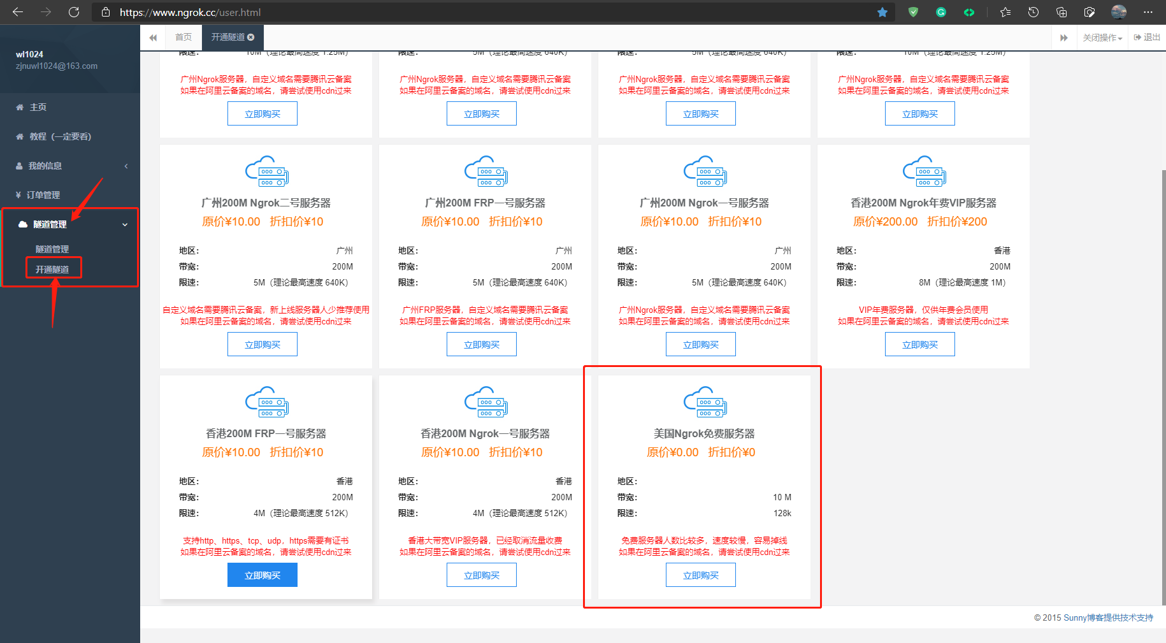This screenshot has width=1166, height=643.
Task: Buy 美国Ngrok免费服务器 with 立即购买
Action: coord(701,575)
